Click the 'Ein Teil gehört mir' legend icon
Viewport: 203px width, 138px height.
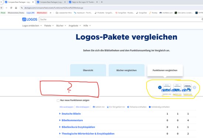(x=108, y=107)
